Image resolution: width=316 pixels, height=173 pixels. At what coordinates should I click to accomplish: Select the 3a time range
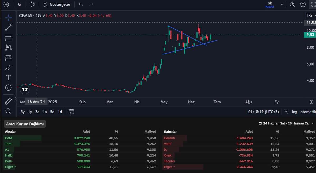pos(37,112)
